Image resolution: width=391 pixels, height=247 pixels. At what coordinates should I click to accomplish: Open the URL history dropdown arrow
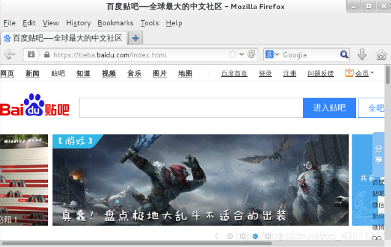pos(242,54)
